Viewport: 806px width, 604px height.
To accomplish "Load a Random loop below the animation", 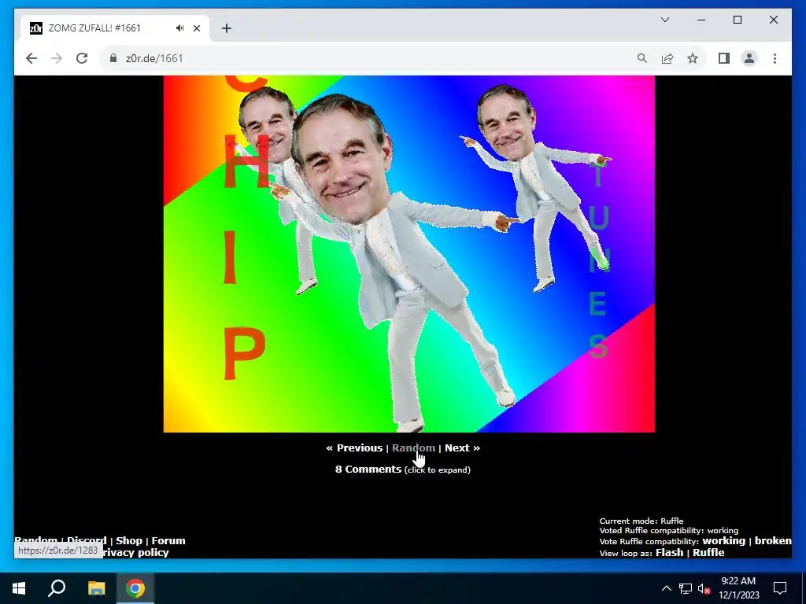I will click(x=413, y=447).
